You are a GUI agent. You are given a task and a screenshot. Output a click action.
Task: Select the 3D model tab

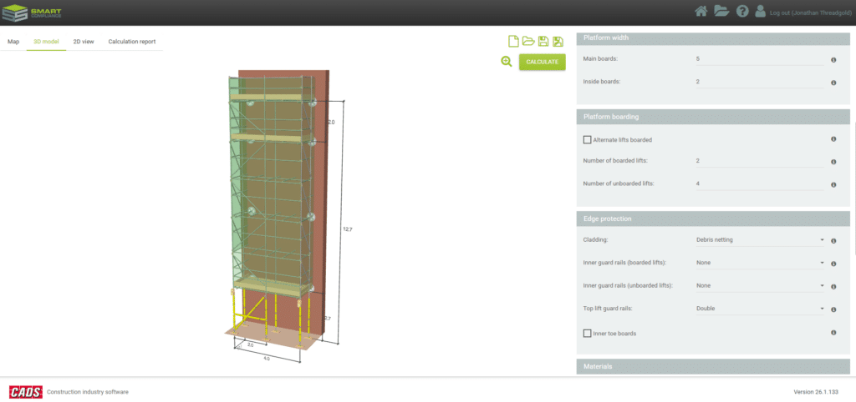[x=46, y=42]
